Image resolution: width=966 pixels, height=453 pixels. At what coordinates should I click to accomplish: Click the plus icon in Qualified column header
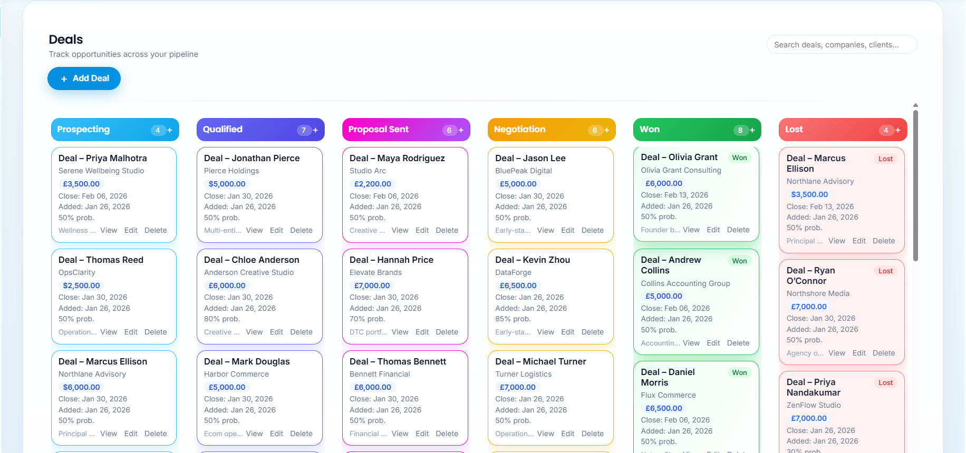[x=315, y=130]
